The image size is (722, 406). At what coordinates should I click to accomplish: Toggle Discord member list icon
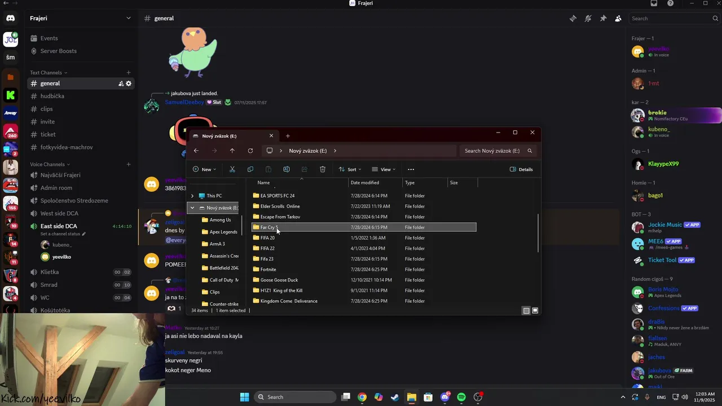(x=618, y=19)
